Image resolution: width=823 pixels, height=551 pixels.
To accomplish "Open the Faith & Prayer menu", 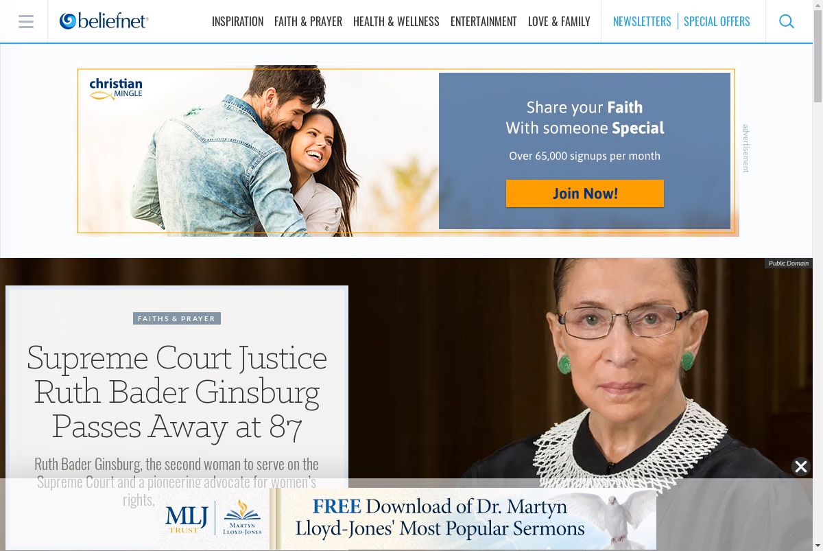I will tap(308, 21).
